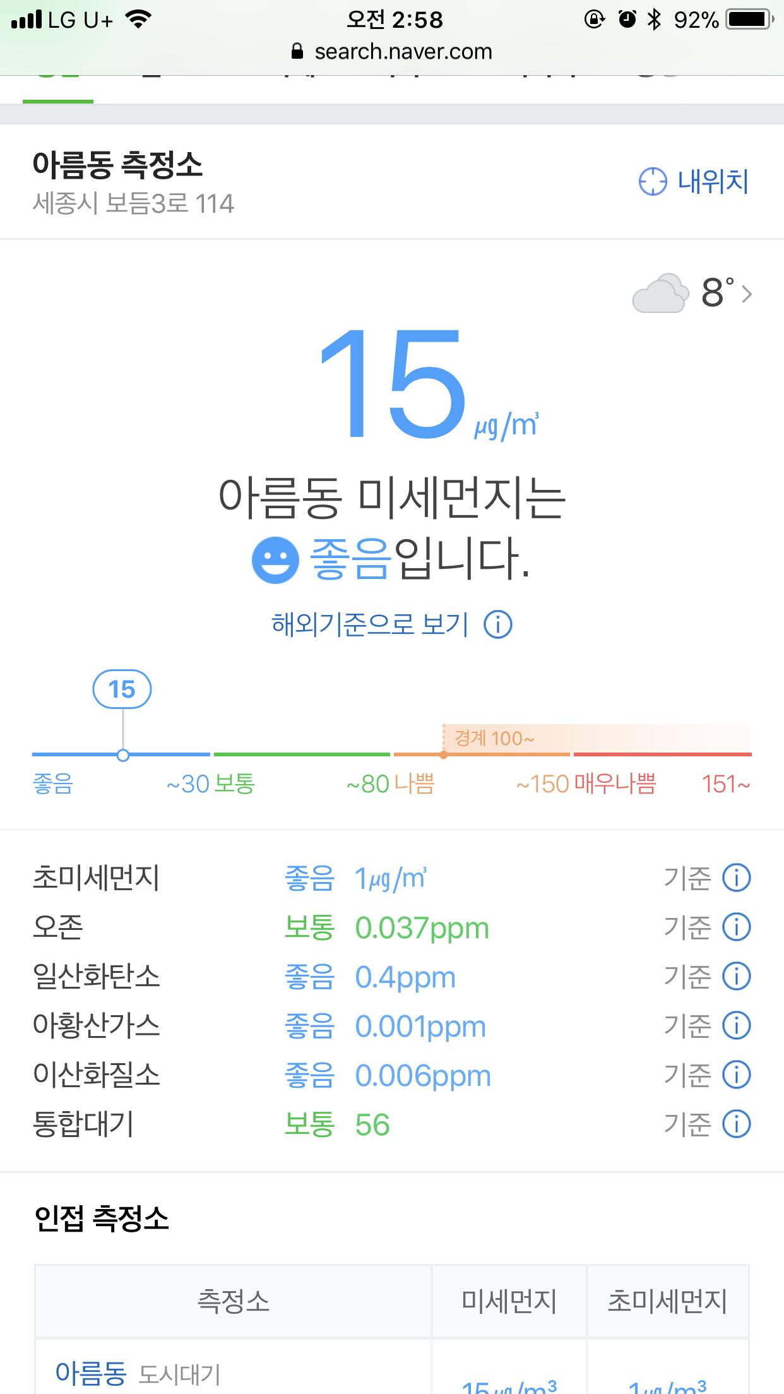Tap the 내위치 my location link

[x=713, y=182]
